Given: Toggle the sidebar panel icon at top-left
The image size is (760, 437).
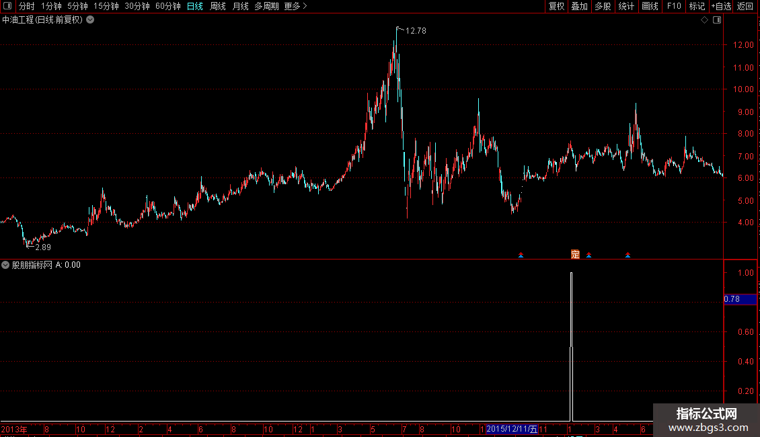Looking at the screenshot, I should (x=7, y=6).
